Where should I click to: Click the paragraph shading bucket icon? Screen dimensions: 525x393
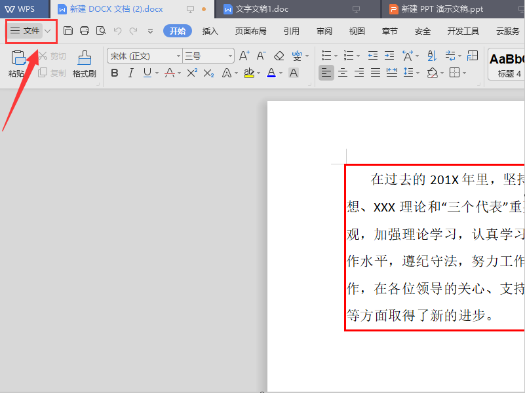click(x=432, y=73)
